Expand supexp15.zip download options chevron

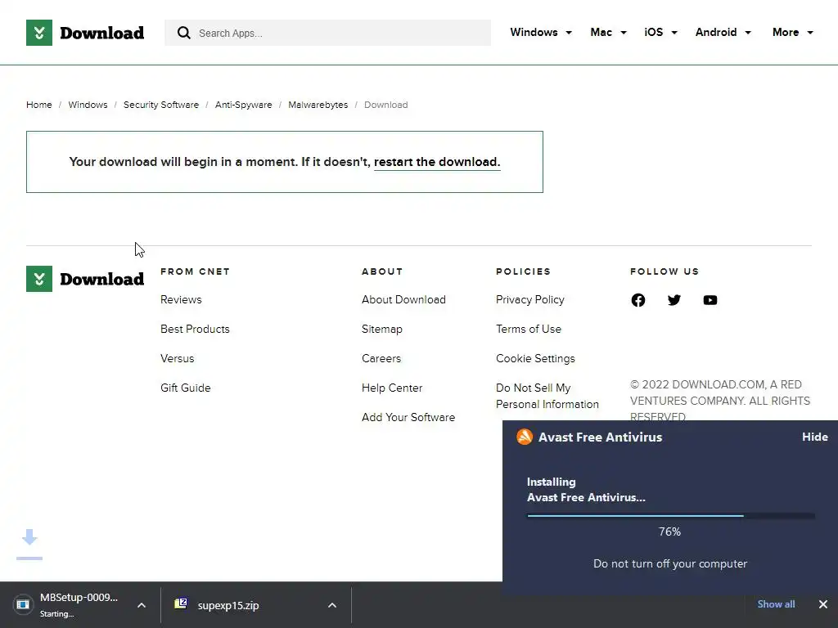tap(332, 605)
